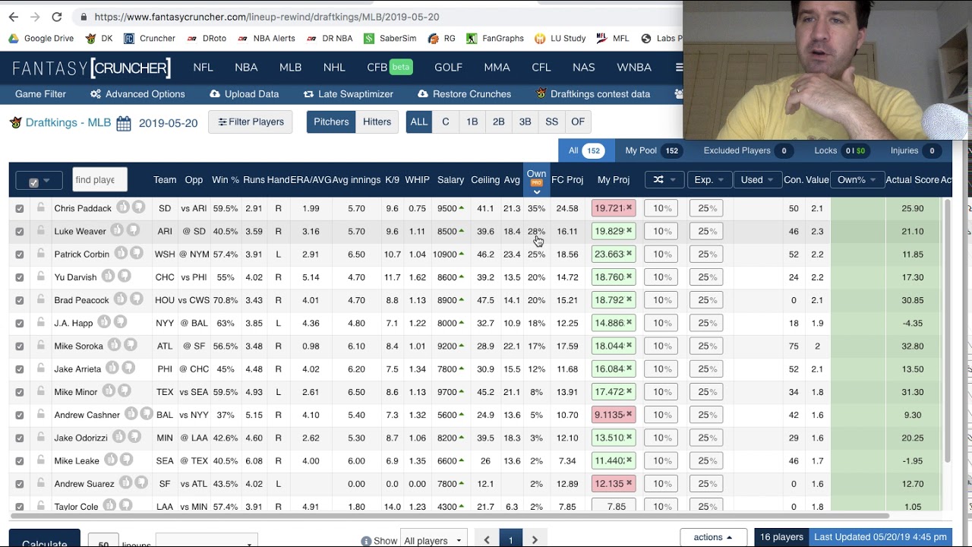This screenshot has height=547, width=972.
Task: Open Google Drive bookmark
Action: [x=41, y=38]
